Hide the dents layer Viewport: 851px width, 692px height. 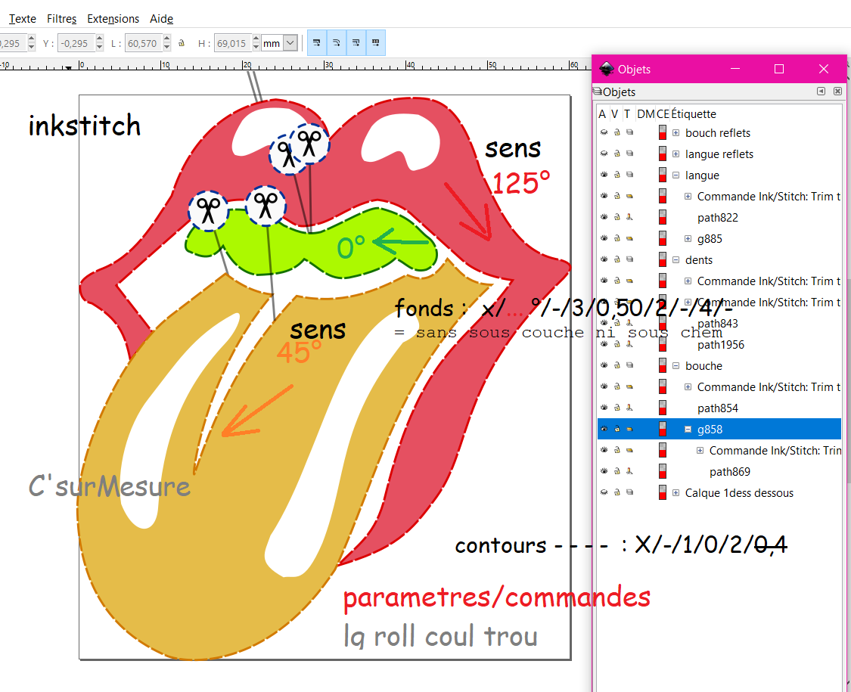coord(604,259)
